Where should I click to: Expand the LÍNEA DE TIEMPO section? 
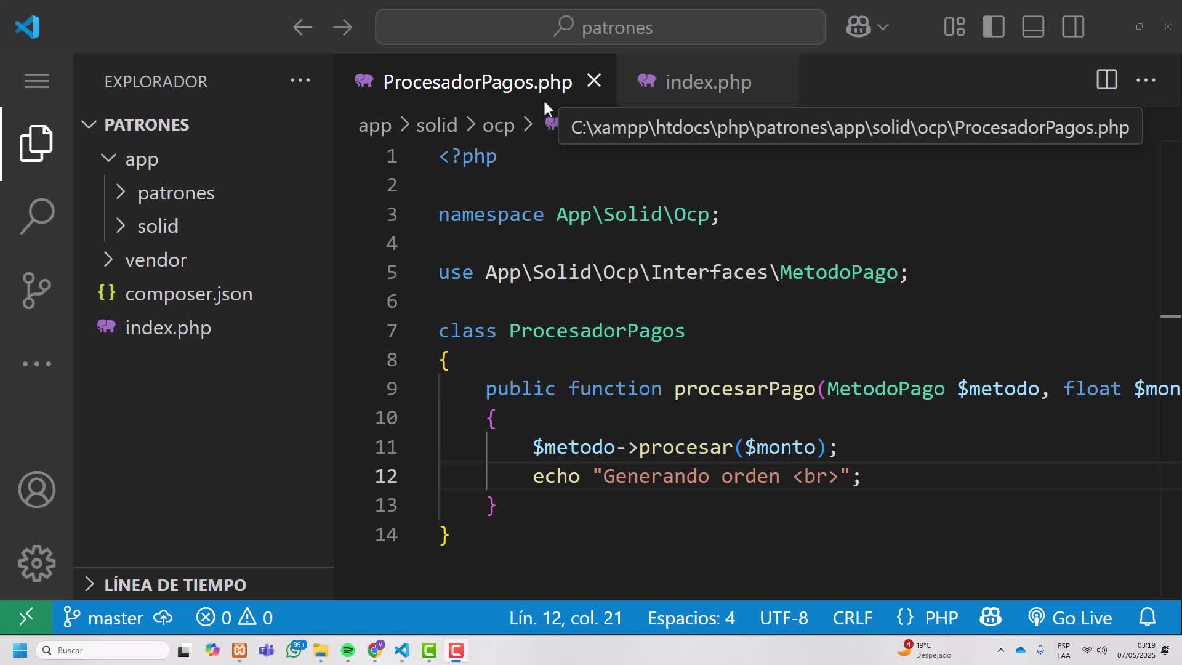[175, 584]
